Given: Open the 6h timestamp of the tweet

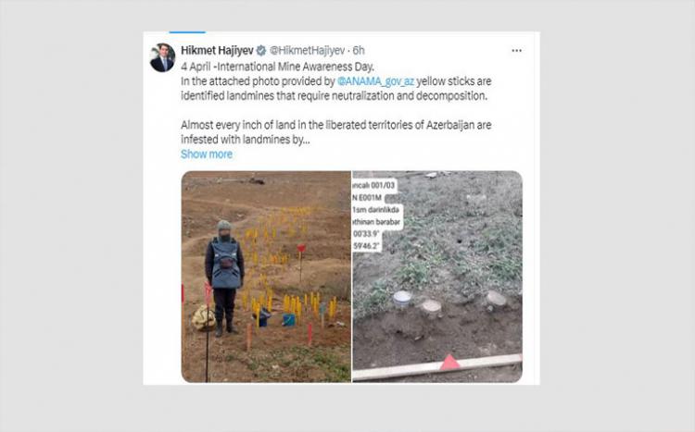Looking at the screenshot, I should [359, 51].
